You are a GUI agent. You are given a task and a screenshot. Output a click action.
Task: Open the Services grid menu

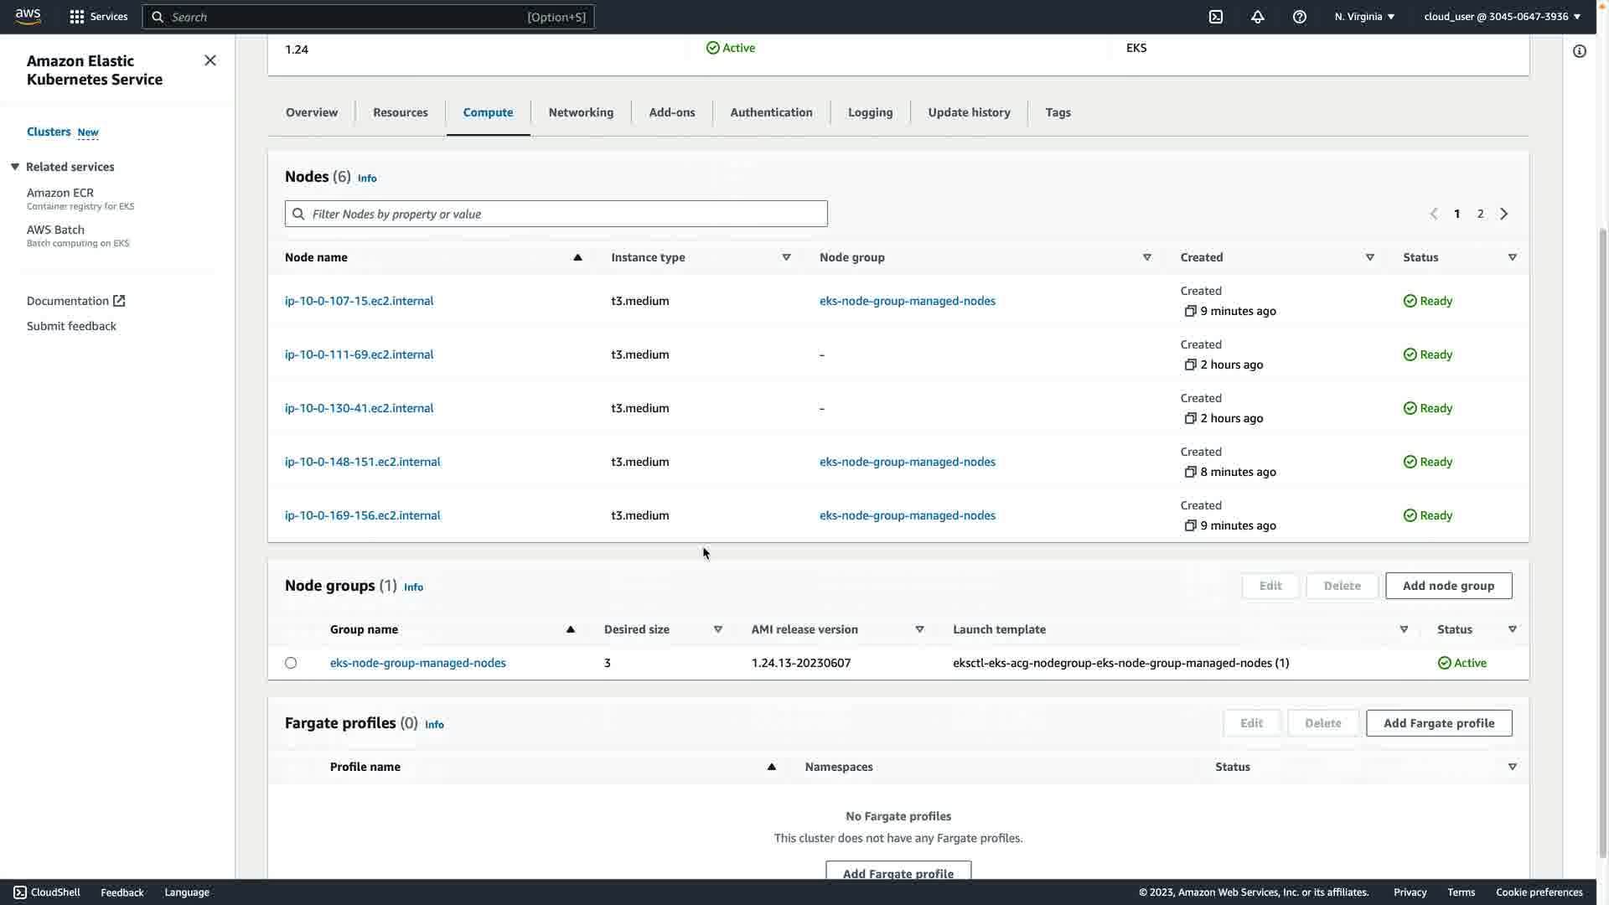(x=98, y=17)
